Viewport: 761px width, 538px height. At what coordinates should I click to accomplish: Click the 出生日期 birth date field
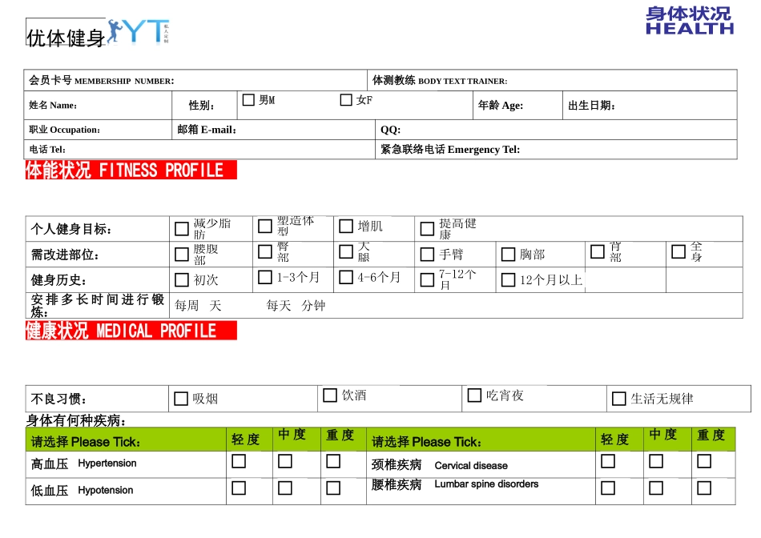pos(650,105)
